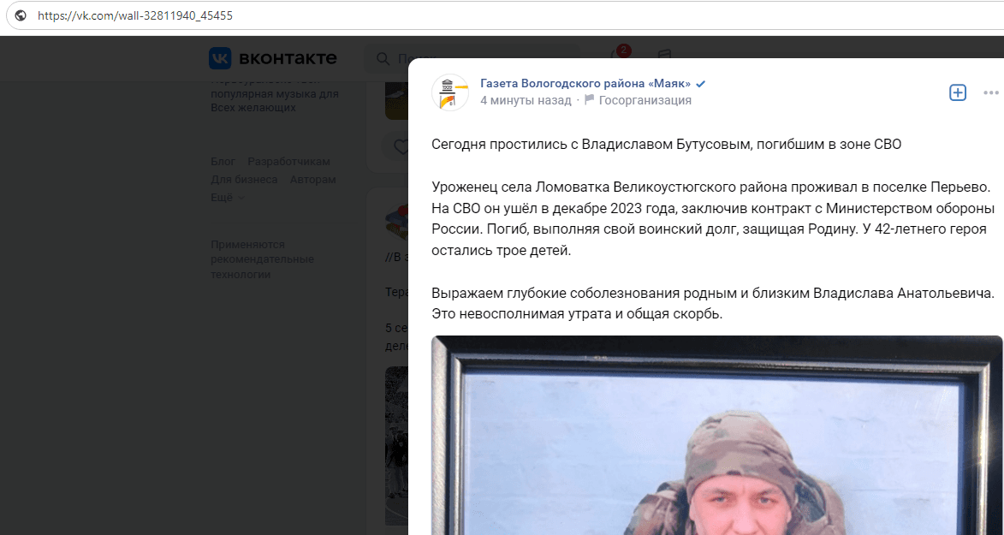Viewport: 1004px width, 535px height.
Task: Click the search magnifier icon
Action: (383, 59)
